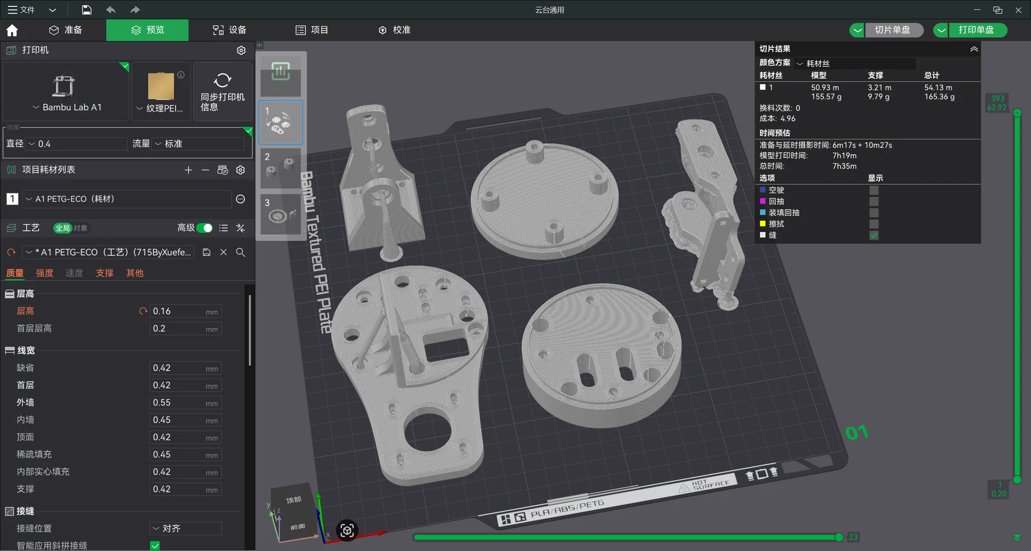Image resolution: width=1031 pixels, height=551 pixels.
Task: Click the home icon in the top bar
Action: [x=12, y=30]
